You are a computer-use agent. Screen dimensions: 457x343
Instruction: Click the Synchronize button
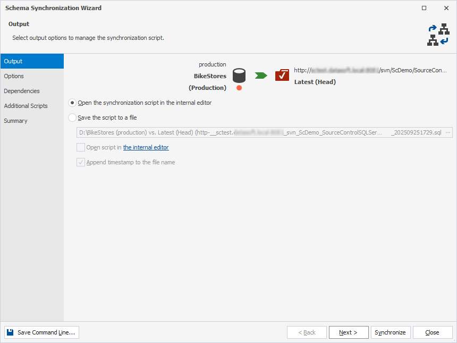click(x=390, y=332)
